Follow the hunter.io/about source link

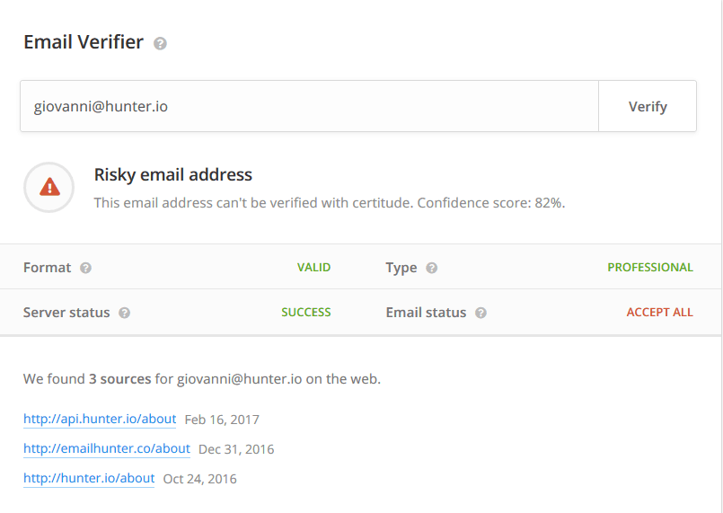[x=89, y=478]
